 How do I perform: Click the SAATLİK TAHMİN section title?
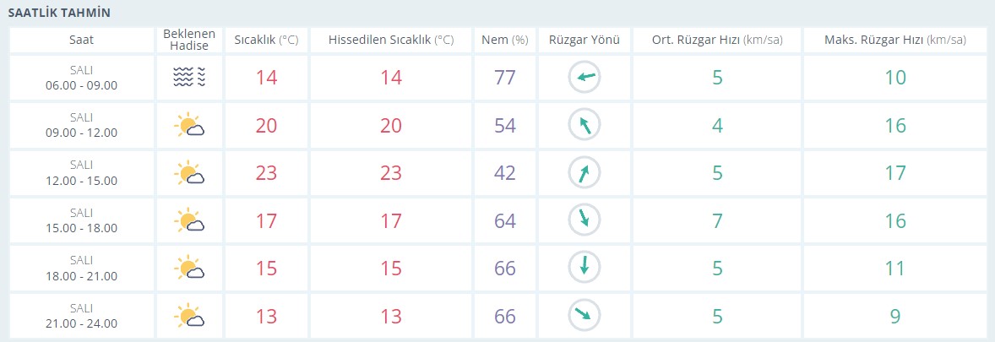62,12
